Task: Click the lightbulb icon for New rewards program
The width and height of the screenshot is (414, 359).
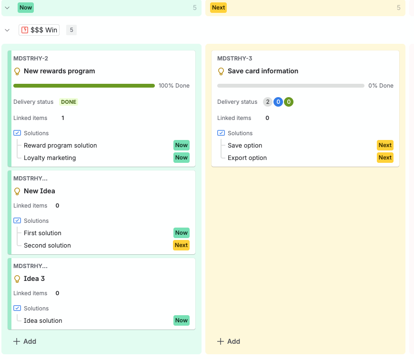Action: [x=17, y=71]
